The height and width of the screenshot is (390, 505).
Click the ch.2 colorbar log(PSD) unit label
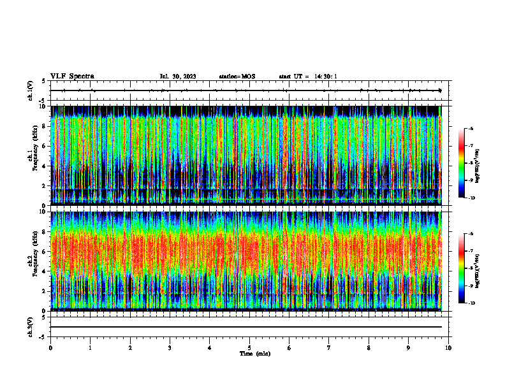coord(478,271)
